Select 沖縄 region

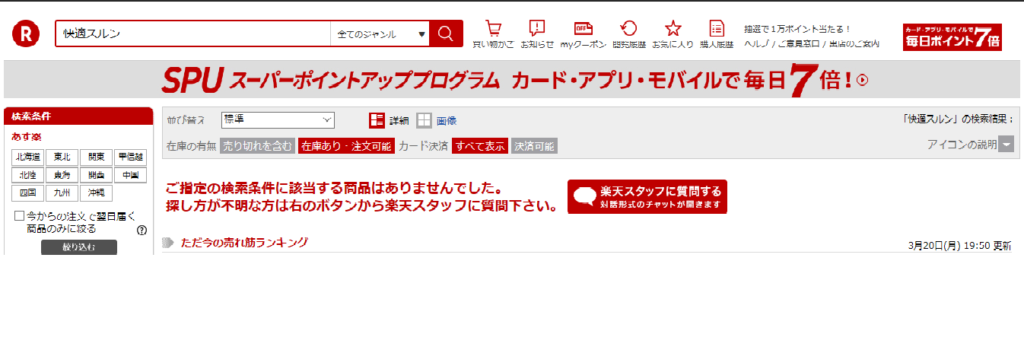click(96, 192)
